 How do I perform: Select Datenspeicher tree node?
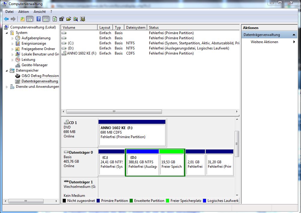coord(27,70)
